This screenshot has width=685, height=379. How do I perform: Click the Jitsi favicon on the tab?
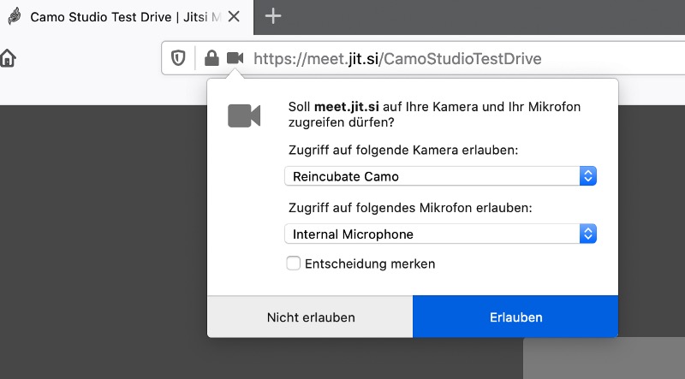15,16
